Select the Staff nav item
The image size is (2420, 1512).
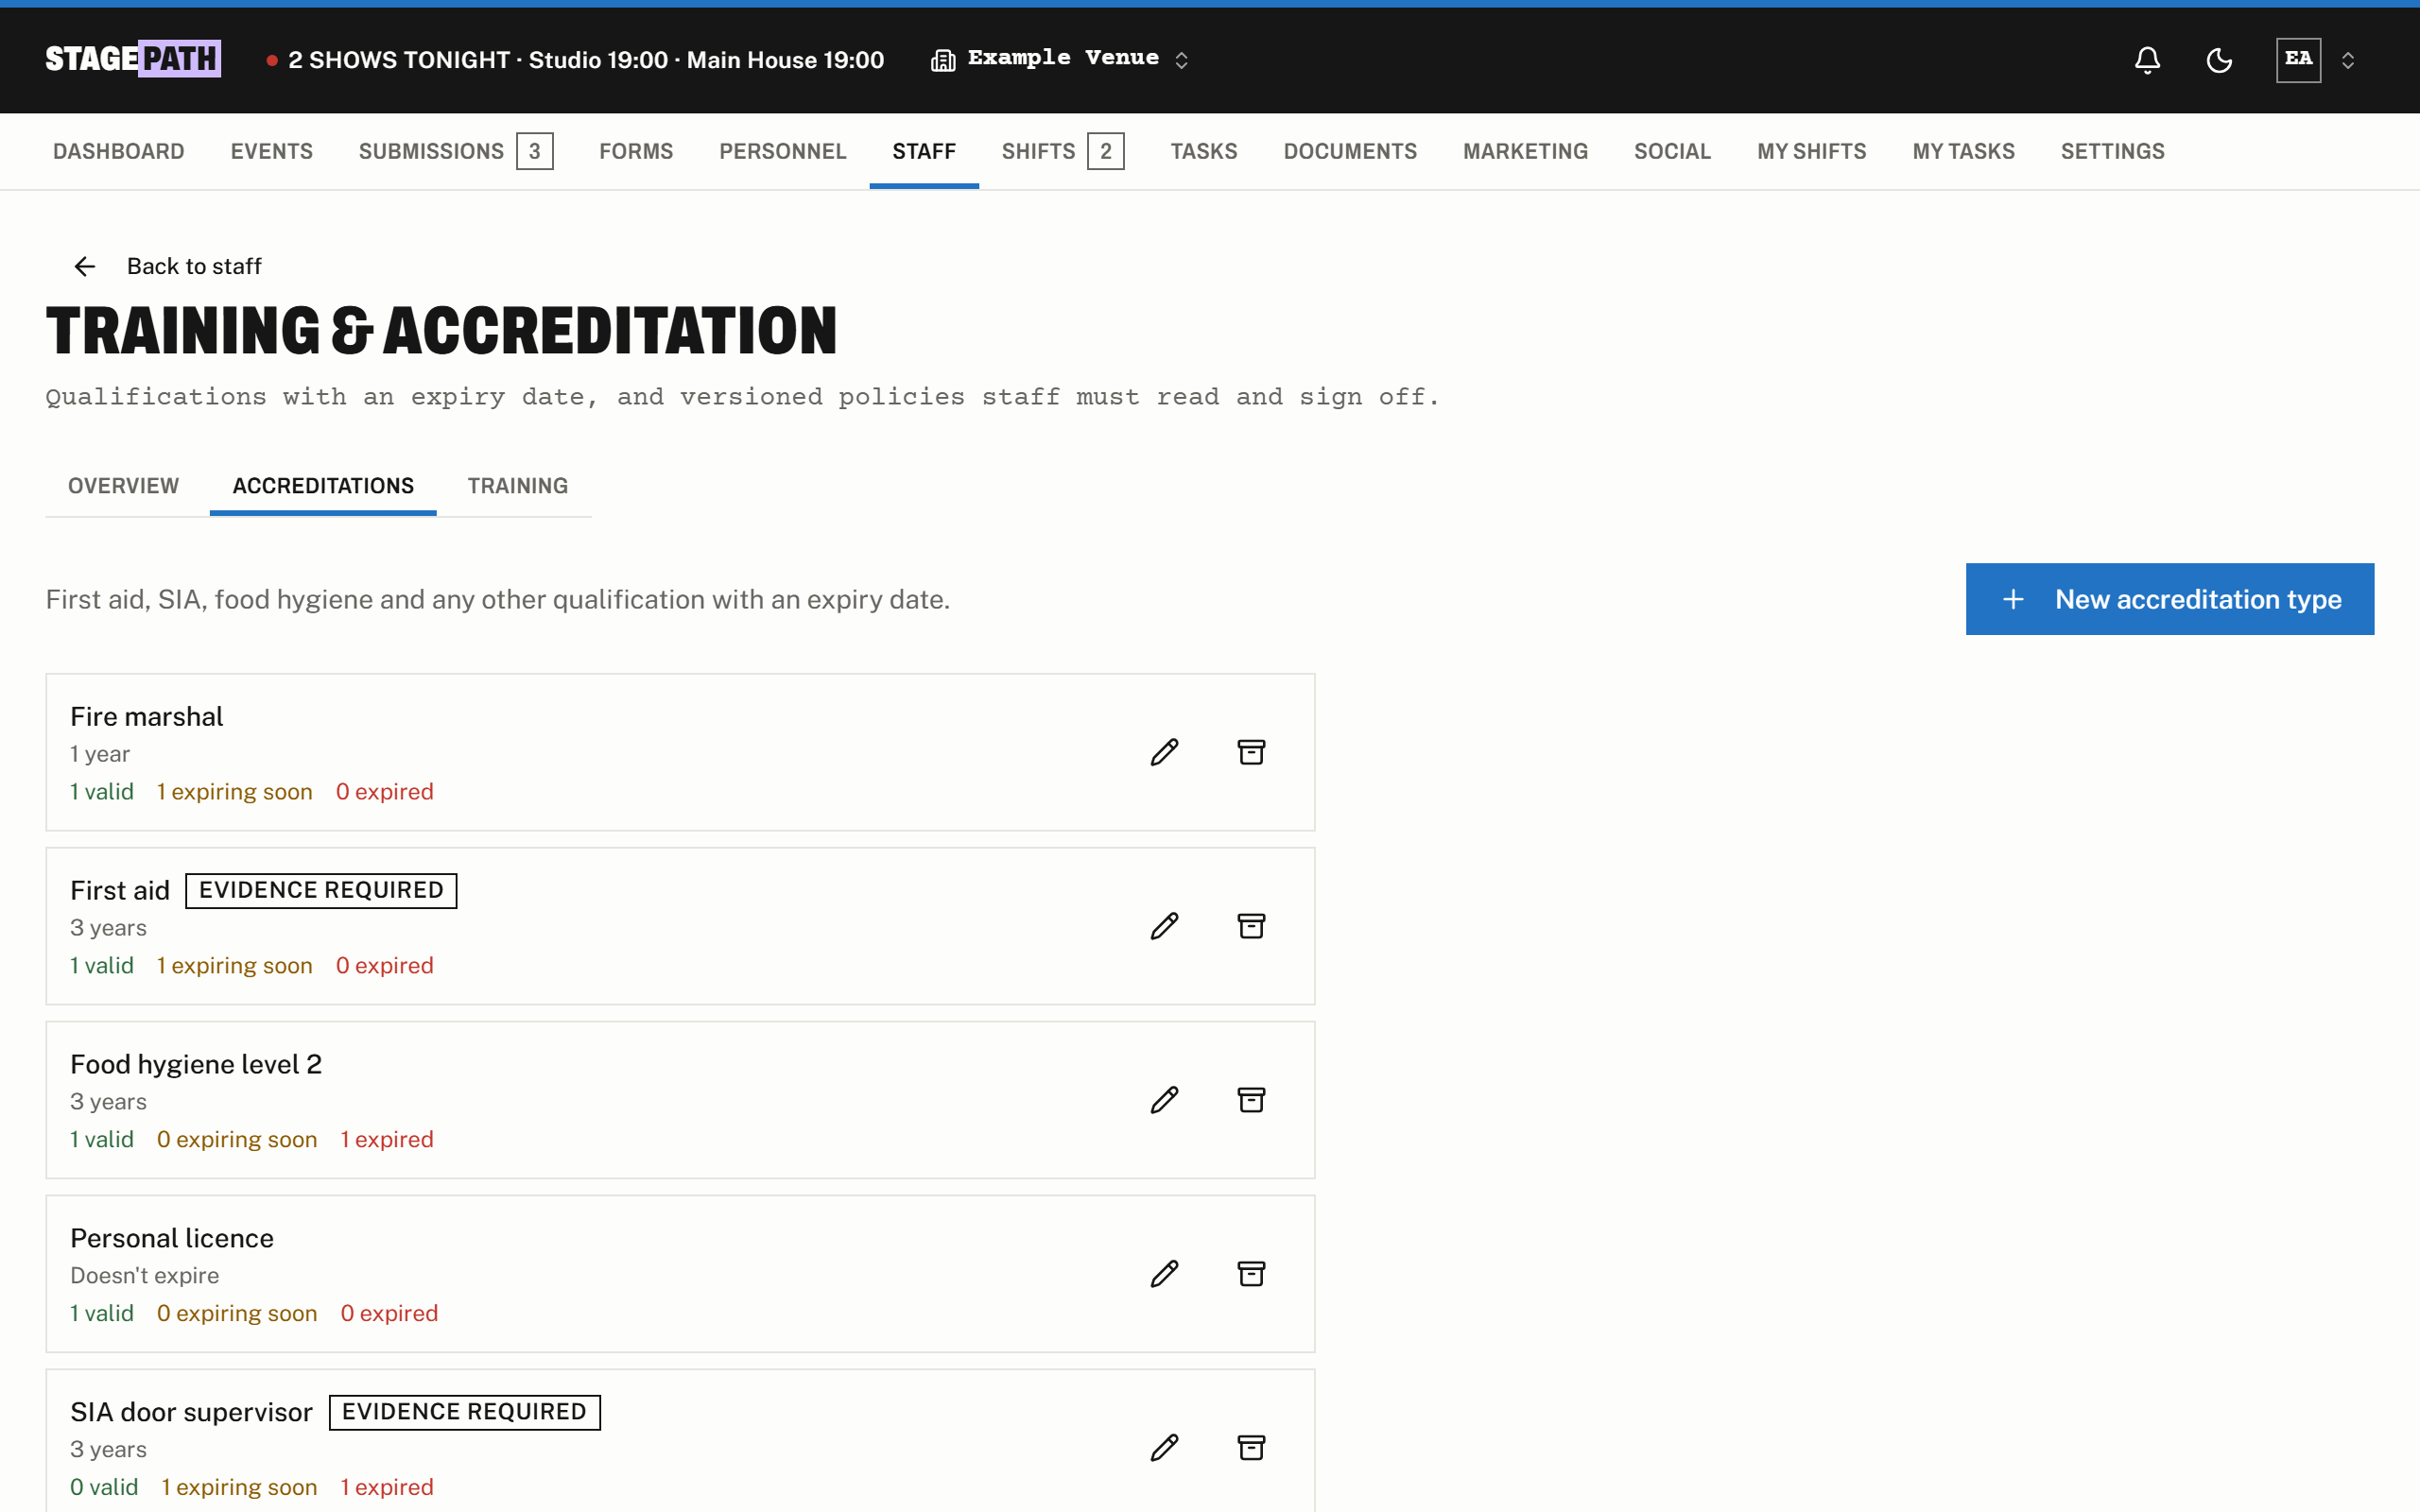point(924,151)
